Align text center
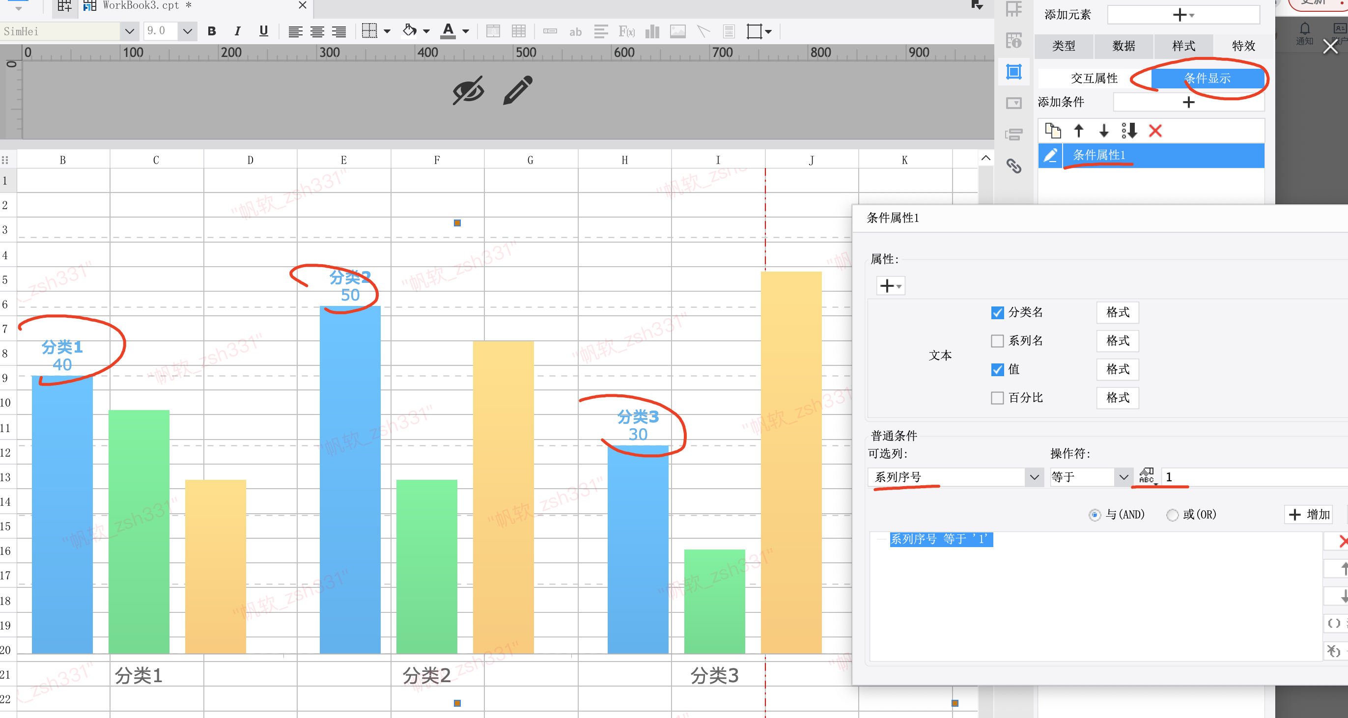The width and height of the screenshot is (1348, 718). 317,32
